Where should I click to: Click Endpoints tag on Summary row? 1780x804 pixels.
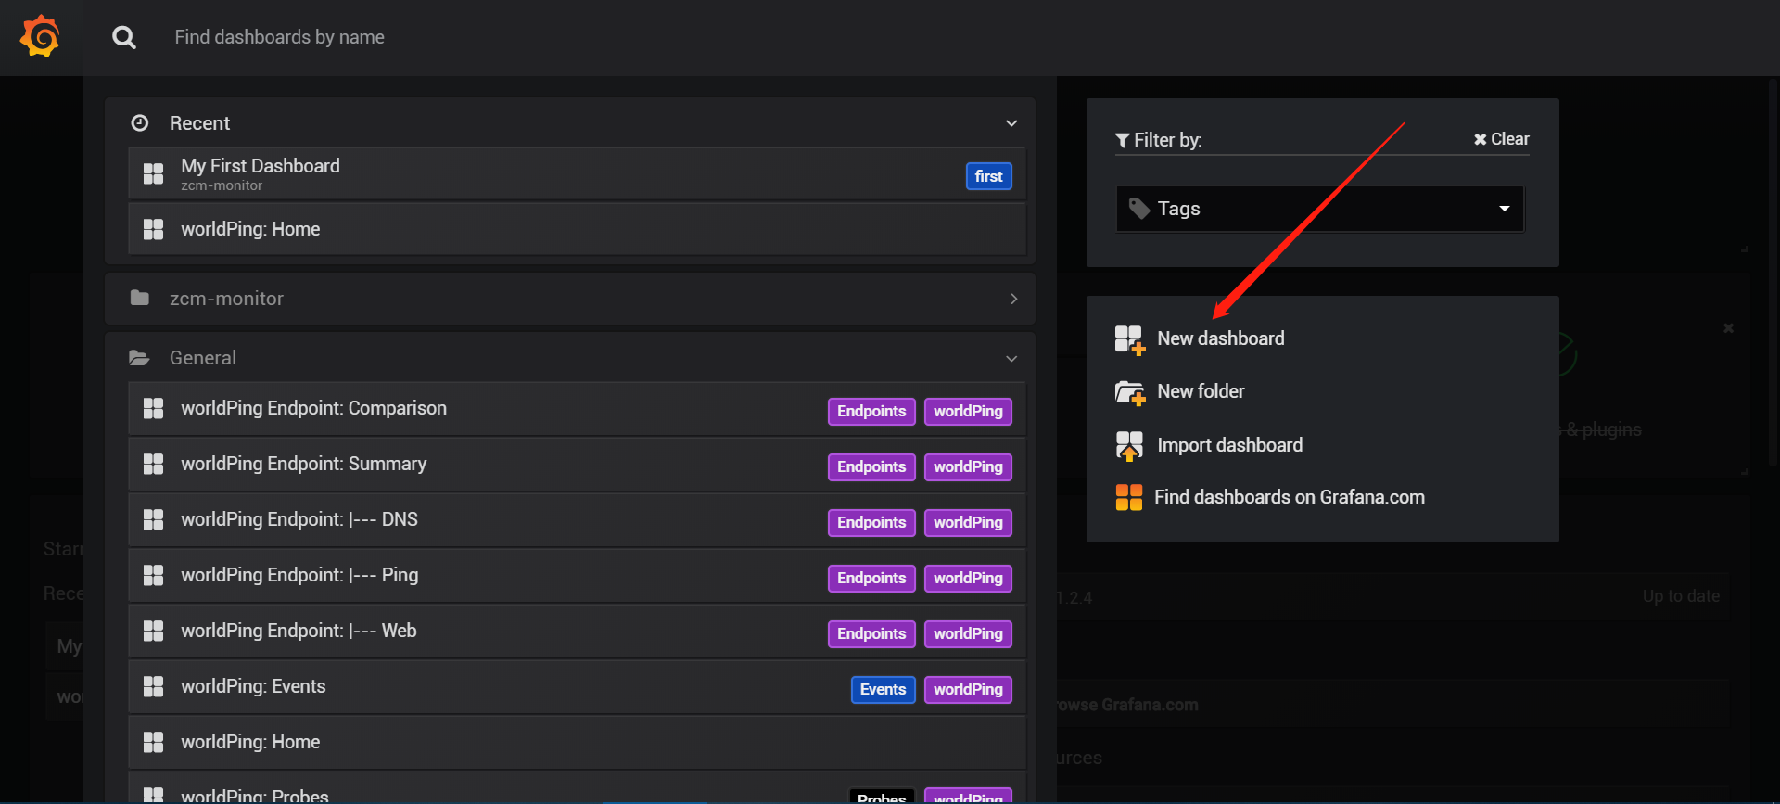871,466
